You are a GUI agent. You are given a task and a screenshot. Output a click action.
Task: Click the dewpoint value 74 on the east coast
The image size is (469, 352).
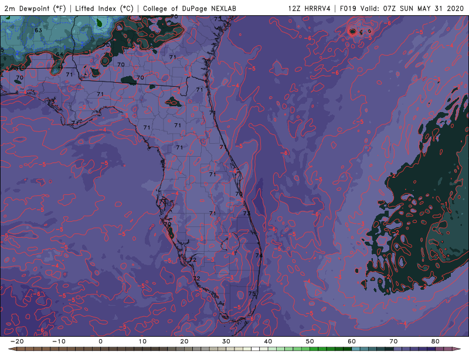tap(259, 256)
